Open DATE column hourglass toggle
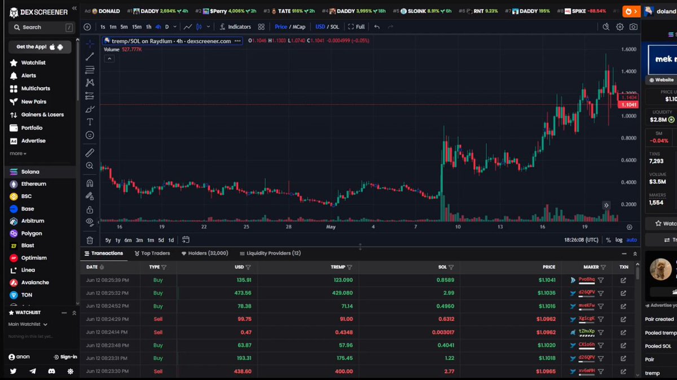Image resolution: width=677 pixels, height=380 pixels. [x=103, y=267]
